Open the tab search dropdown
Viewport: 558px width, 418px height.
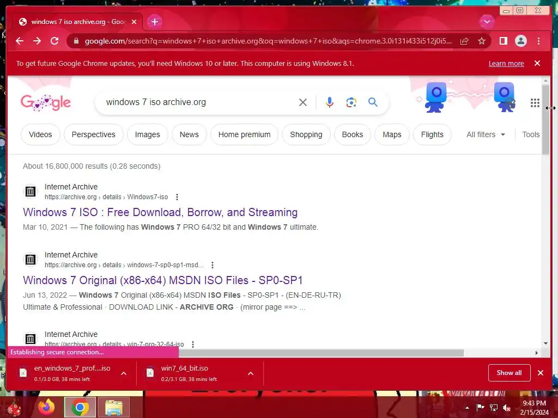click(487, 22)
